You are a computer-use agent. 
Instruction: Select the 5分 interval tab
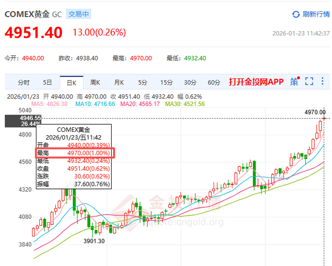tap(143, 83)
